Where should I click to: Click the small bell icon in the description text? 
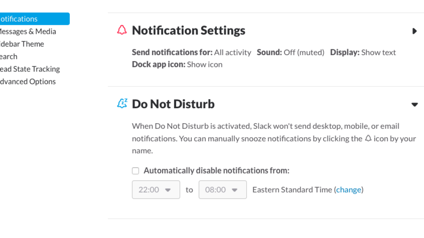click(x=368, y=139)
